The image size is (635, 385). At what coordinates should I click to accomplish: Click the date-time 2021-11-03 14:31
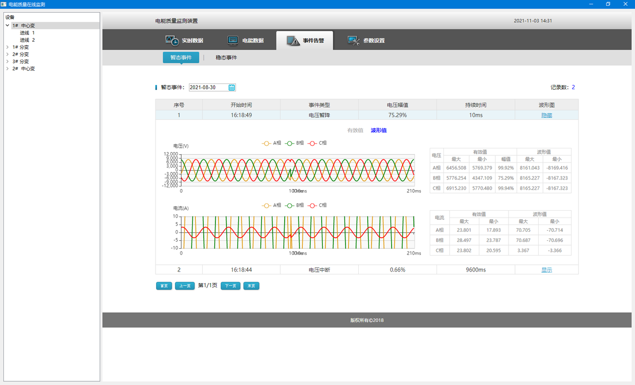[533, 21]
